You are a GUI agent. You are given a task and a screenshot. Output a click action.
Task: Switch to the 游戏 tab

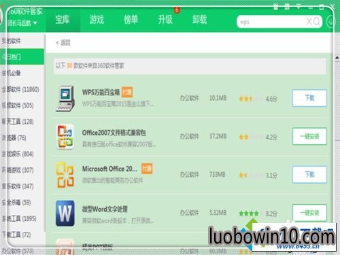point(97,20)
